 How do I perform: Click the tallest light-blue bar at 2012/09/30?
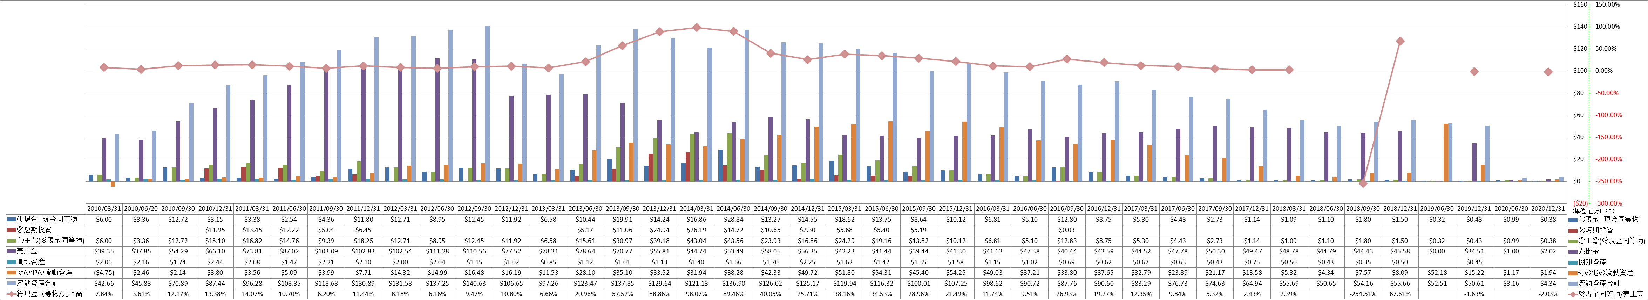point(487,104)
